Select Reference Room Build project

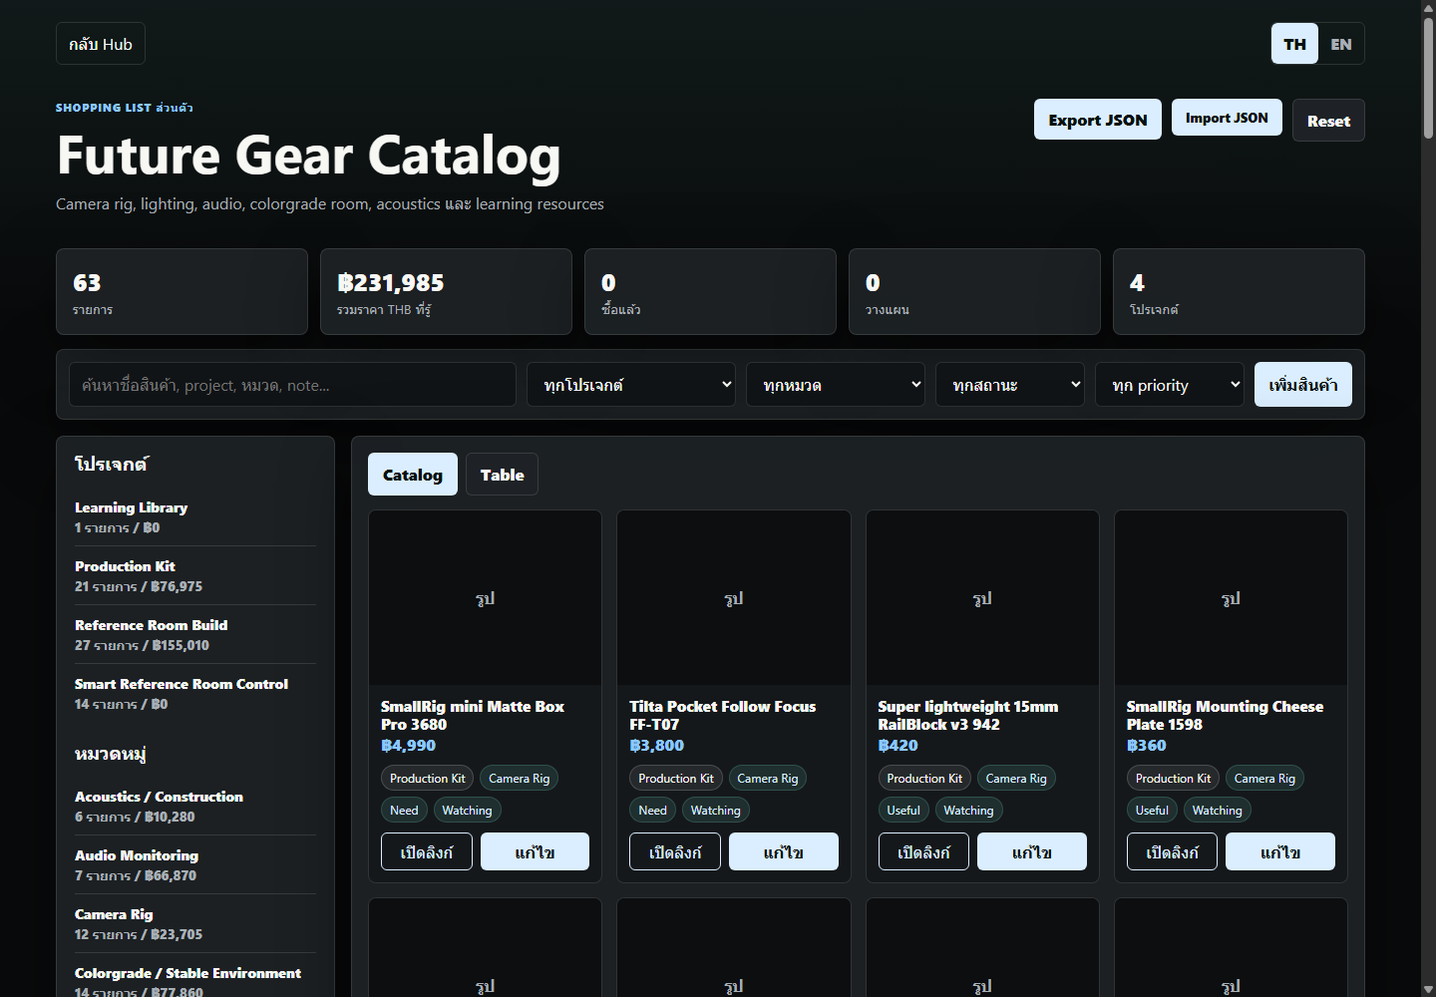[x=195, y=635]
